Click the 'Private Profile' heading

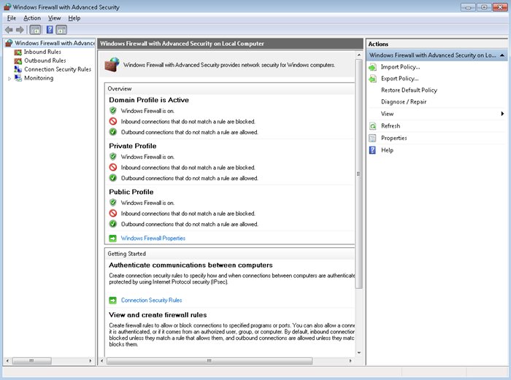point(133,146)
